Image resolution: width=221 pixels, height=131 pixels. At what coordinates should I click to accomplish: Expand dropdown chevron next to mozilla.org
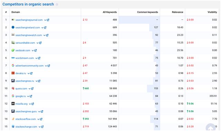click(x=30, y=104)
